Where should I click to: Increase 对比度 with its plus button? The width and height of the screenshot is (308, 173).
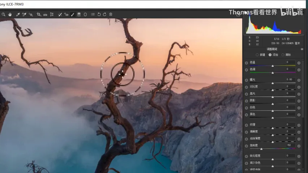pos(299,87)
